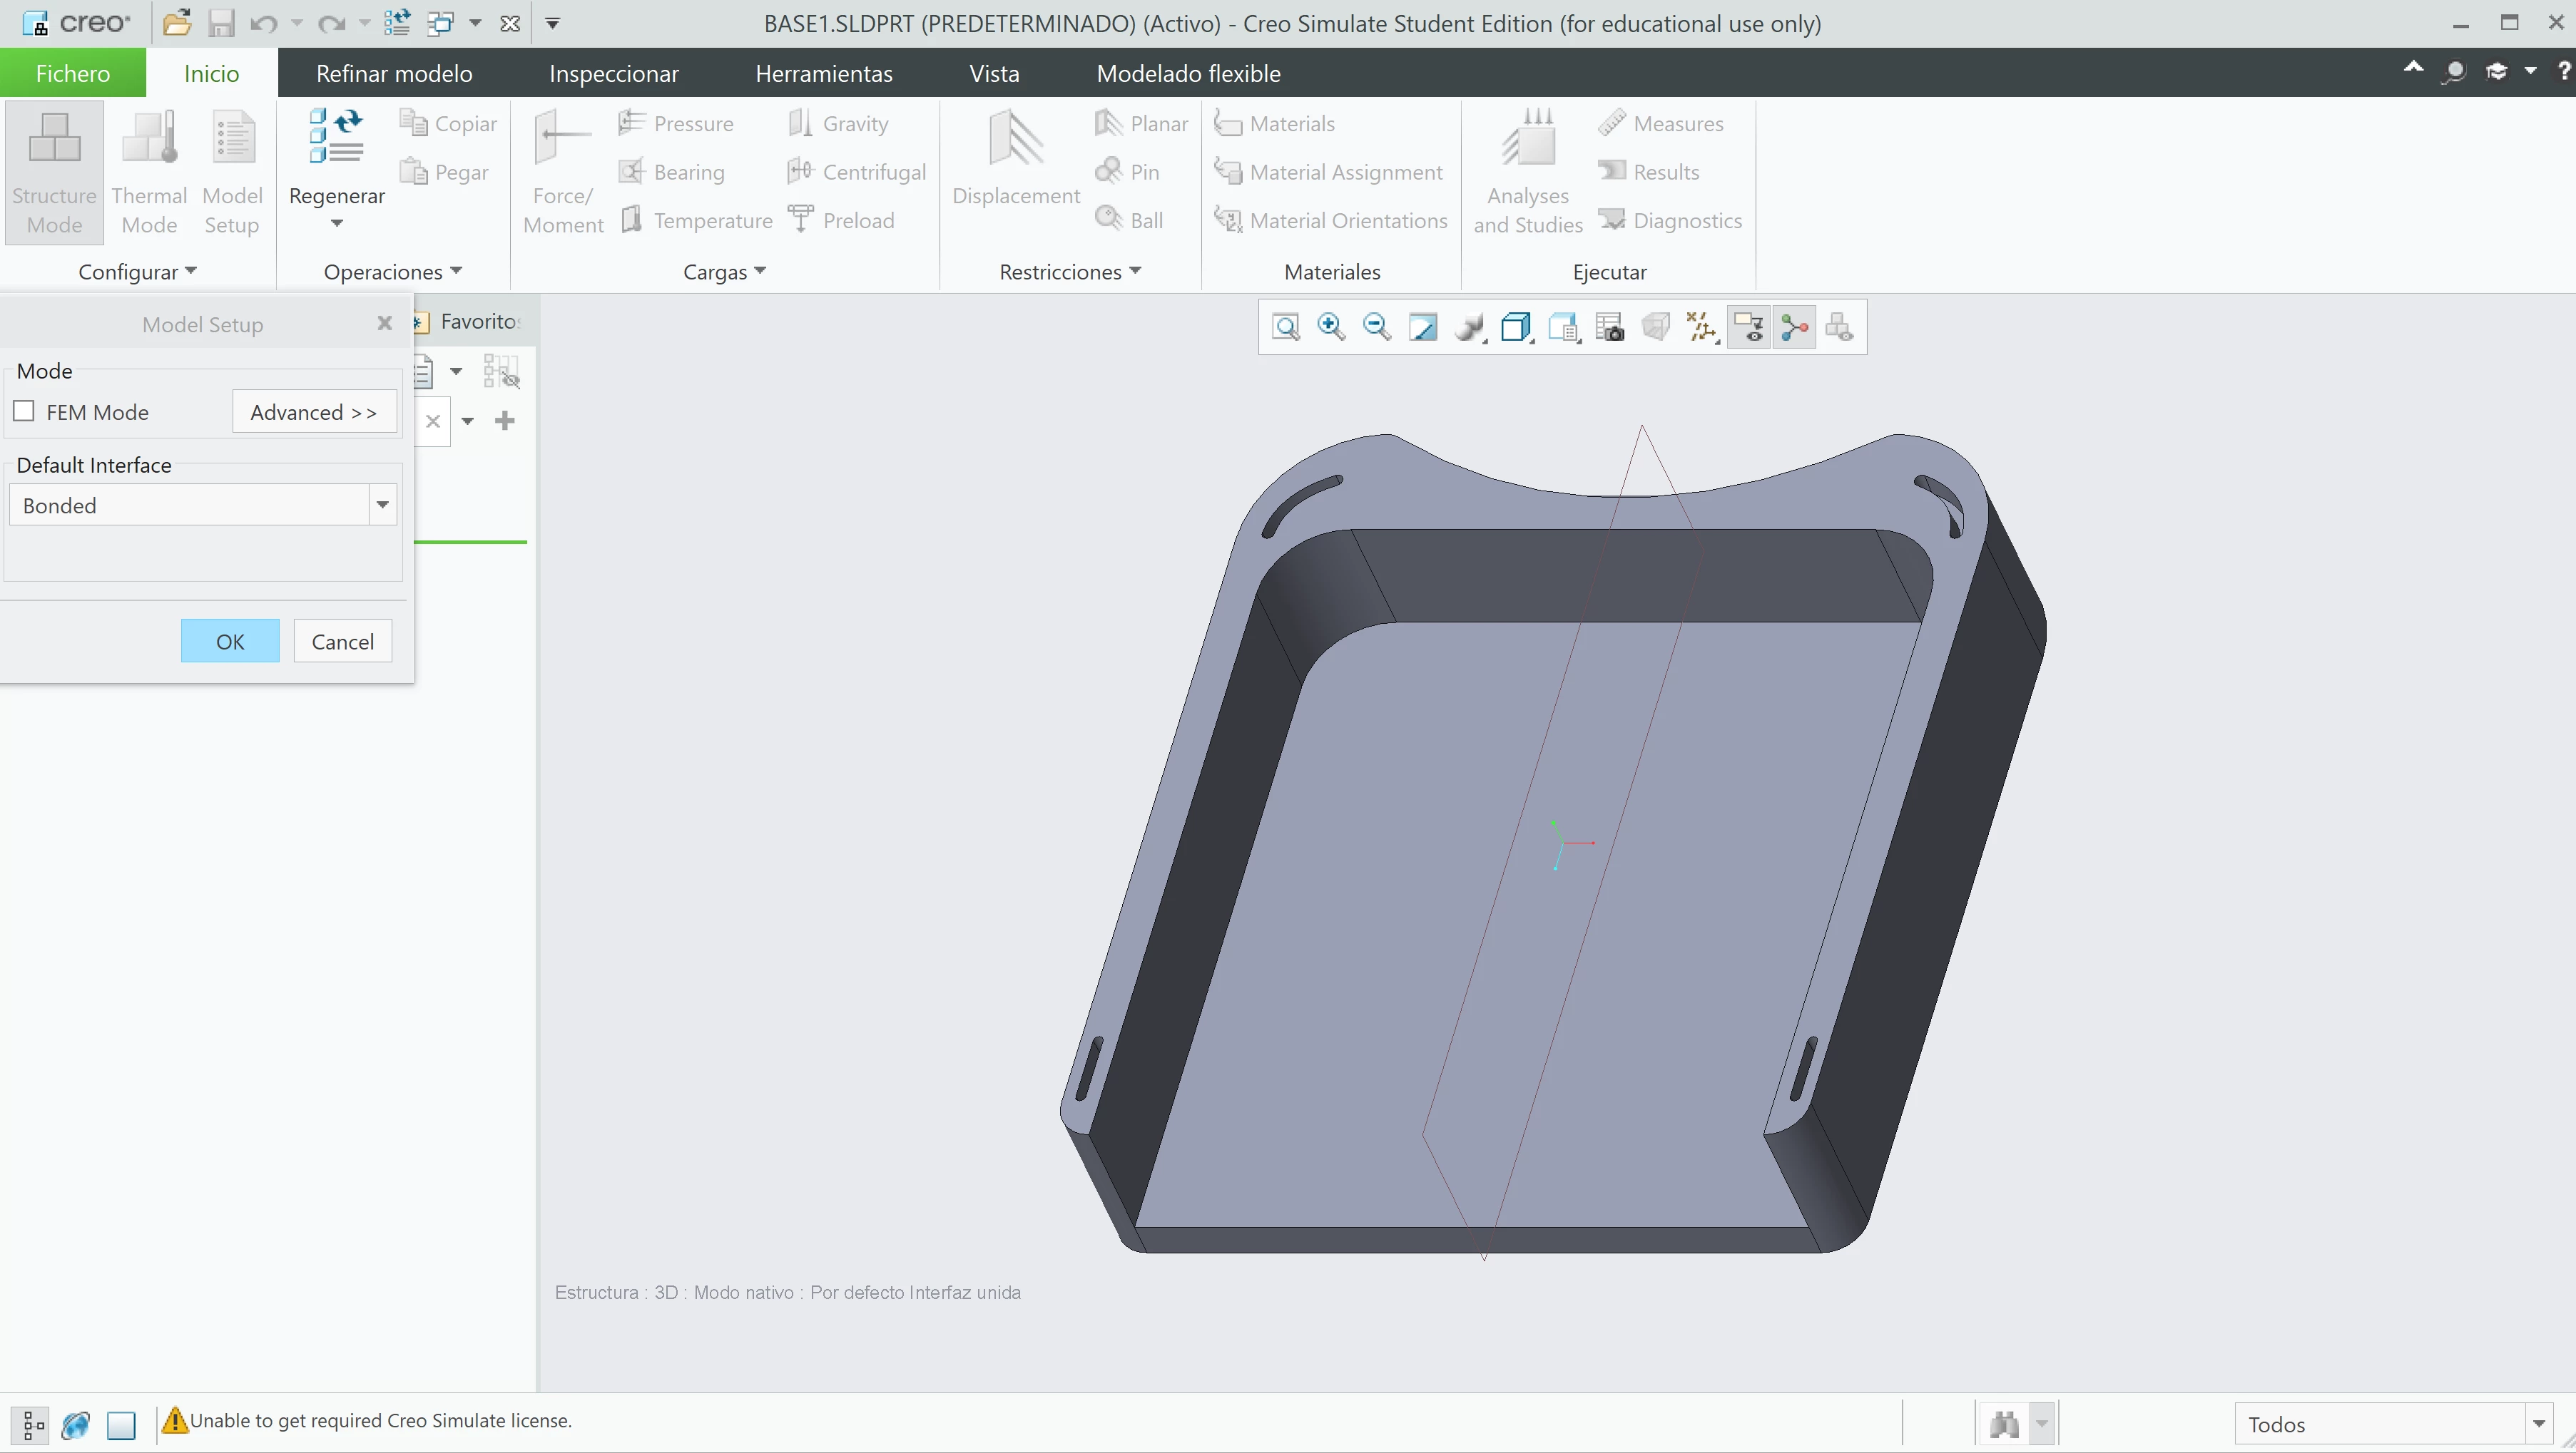Click the Repaint screen icon
Viewport: 2576px width, 1453px height.
[1423, 327]
